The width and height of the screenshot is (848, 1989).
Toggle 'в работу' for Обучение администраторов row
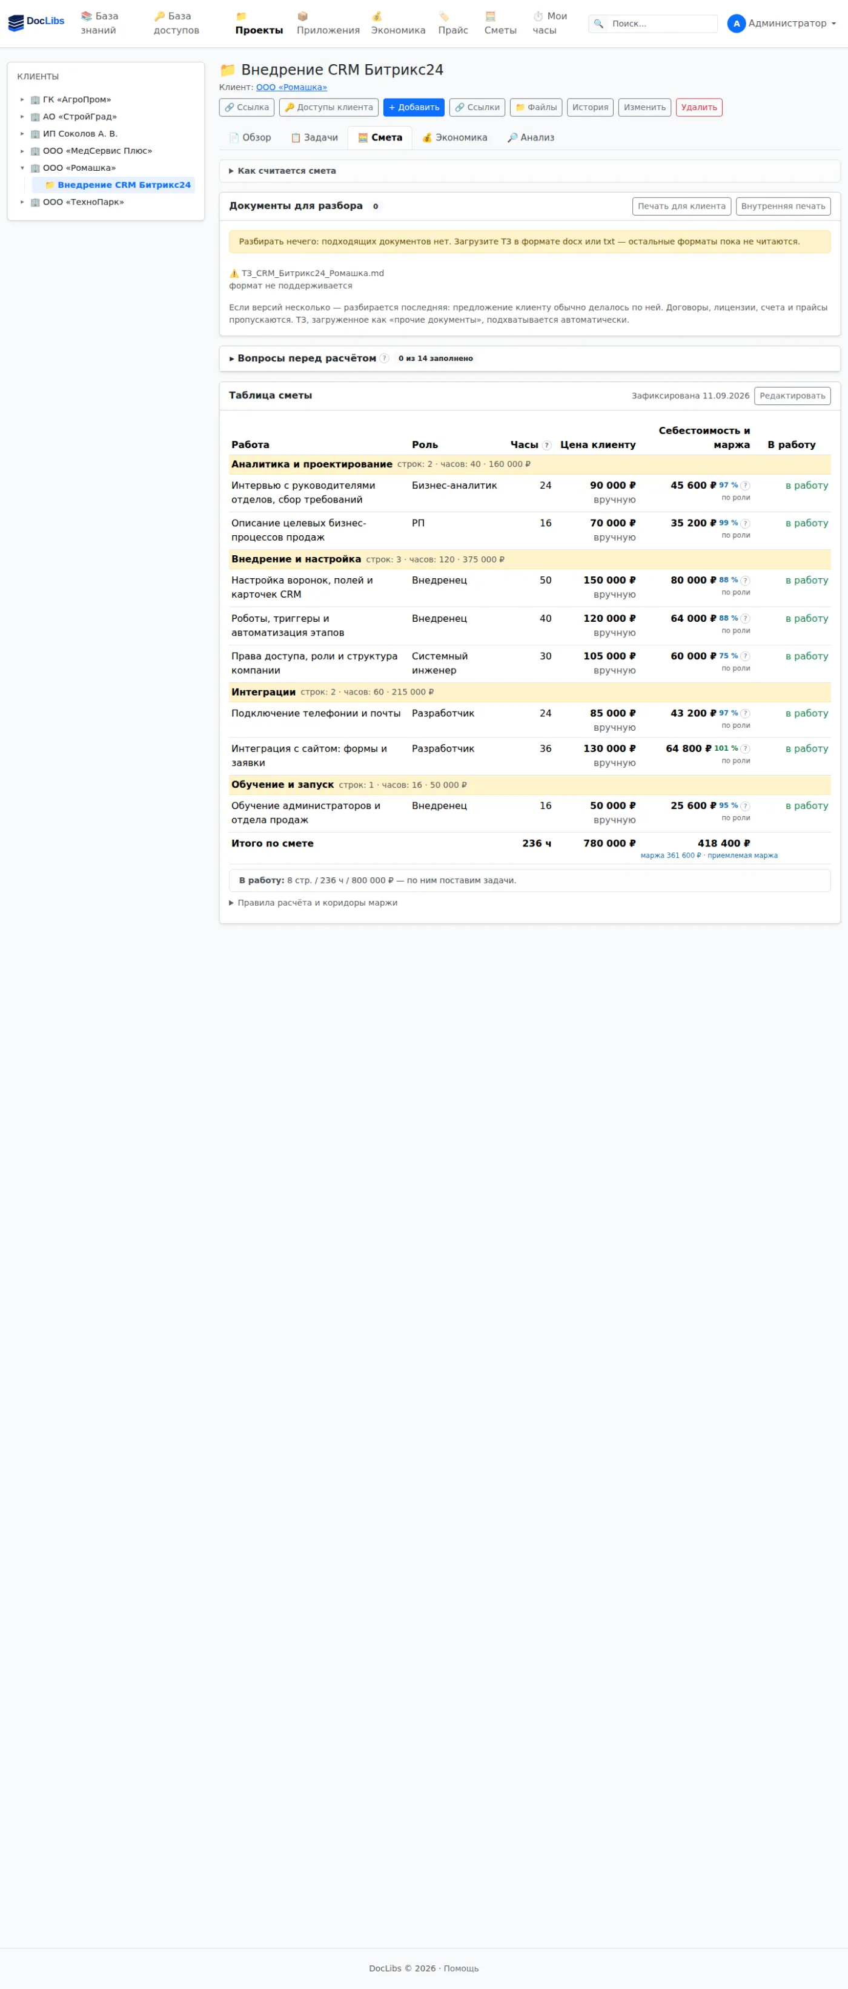click(806, 805)
